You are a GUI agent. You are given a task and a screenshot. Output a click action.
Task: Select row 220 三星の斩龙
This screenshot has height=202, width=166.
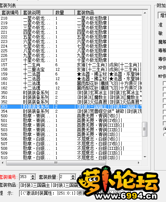[71, 28]
